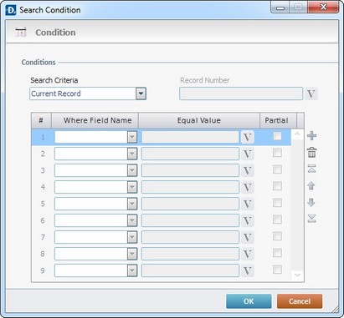Click the delete row trash icon
The image size is (344, 318).
pos(311,153)
